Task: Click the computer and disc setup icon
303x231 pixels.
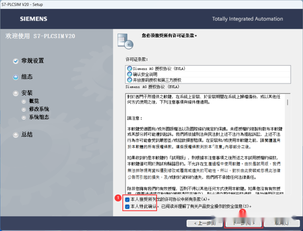Action: (x=126, y=41)
